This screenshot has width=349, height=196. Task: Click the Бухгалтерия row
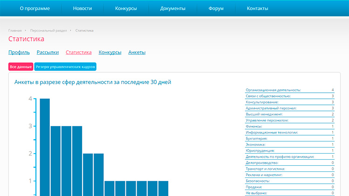(x=289, y=138)
